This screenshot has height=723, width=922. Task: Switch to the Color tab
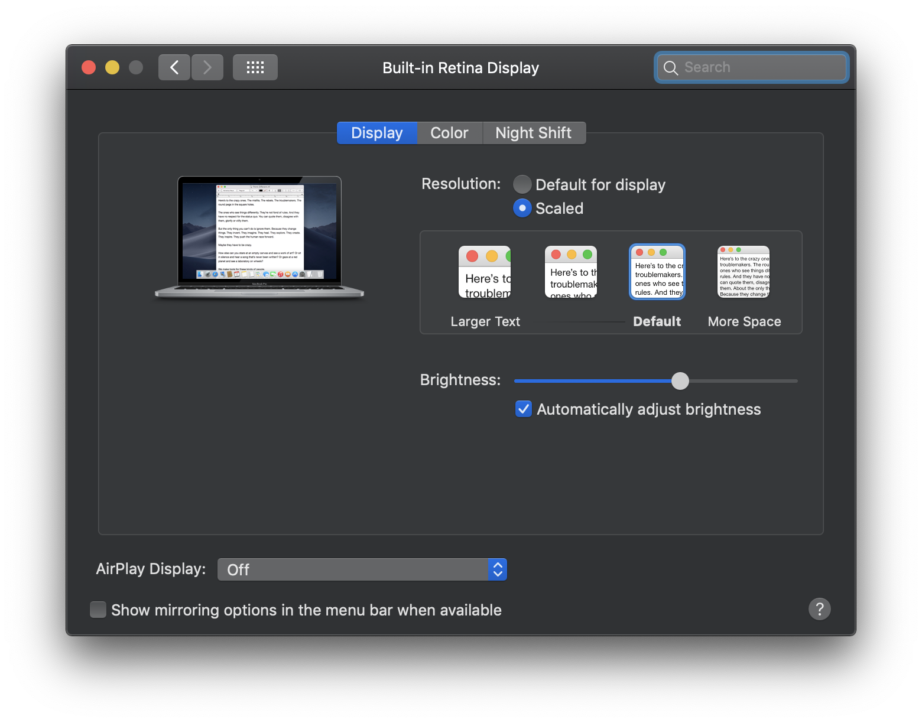[x=449, y=133]
